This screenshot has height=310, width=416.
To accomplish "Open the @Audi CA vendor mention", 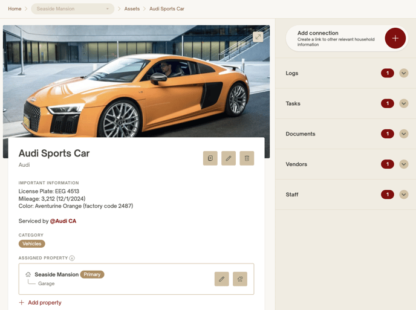I will coord(63,221).
